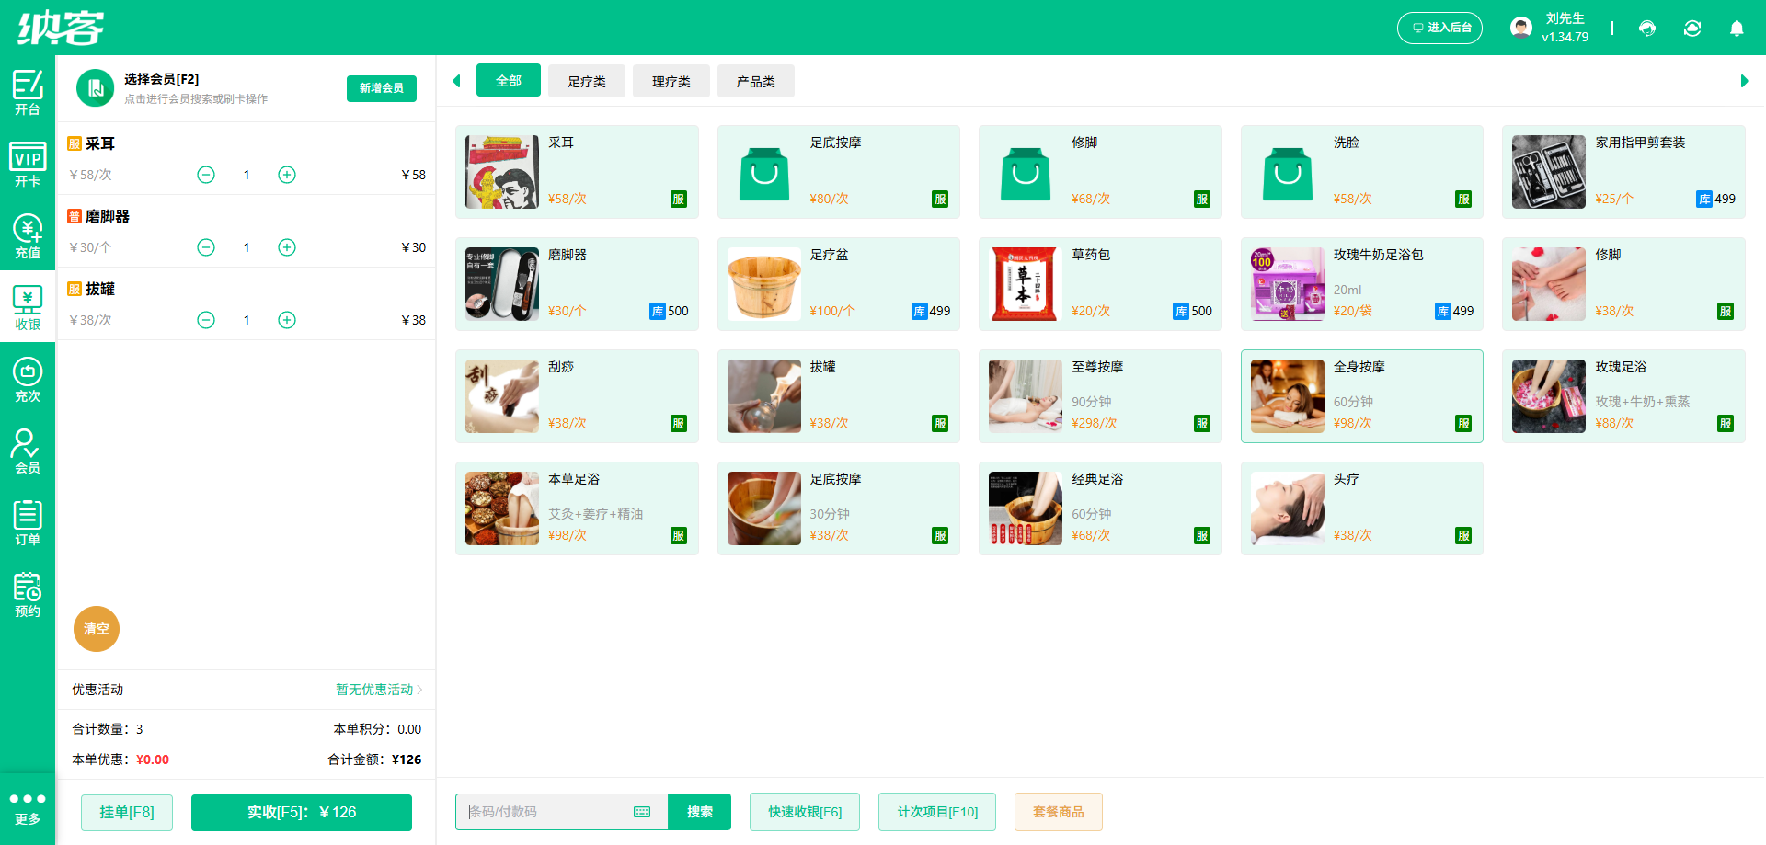Select the 产品类 category tab
This screenshot has height=845, width=1766.
click(756, 81)
